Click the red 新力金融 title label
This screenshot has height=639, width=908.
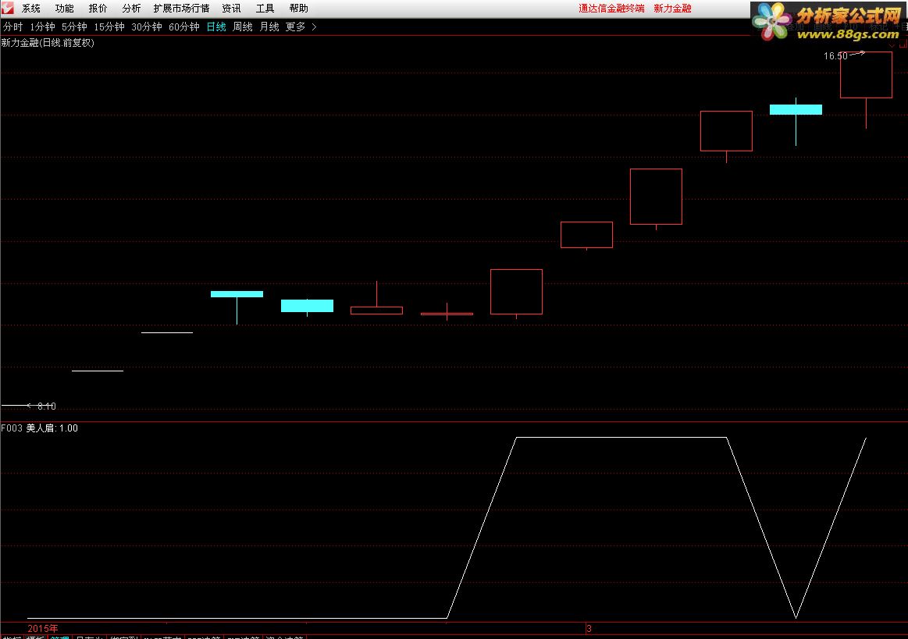672,8
